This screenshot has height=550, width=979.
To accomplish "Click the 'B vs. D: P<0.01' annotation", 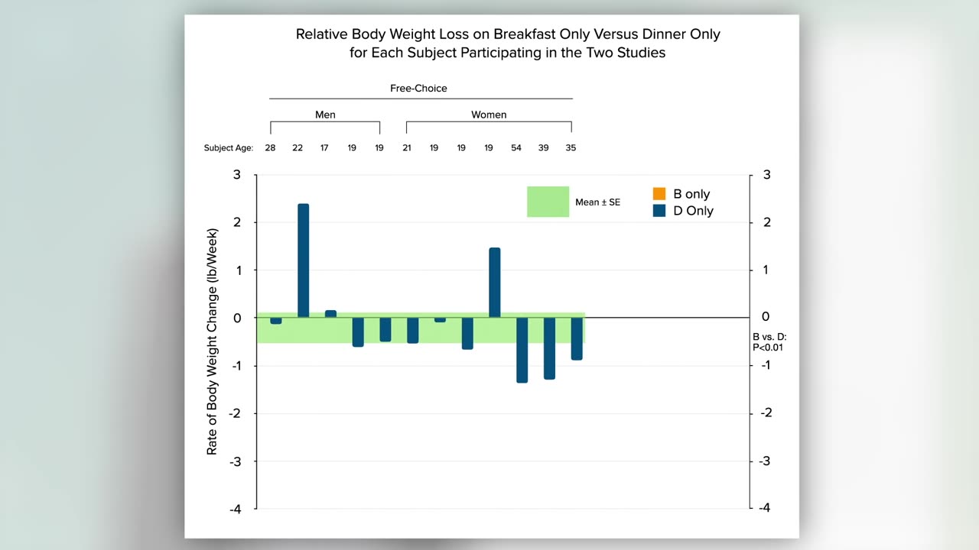I will 769,342.
